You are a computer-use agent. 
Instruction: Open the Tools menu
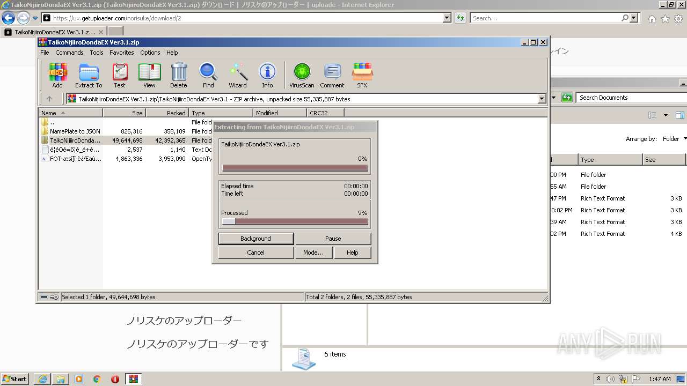click(97, 53)
